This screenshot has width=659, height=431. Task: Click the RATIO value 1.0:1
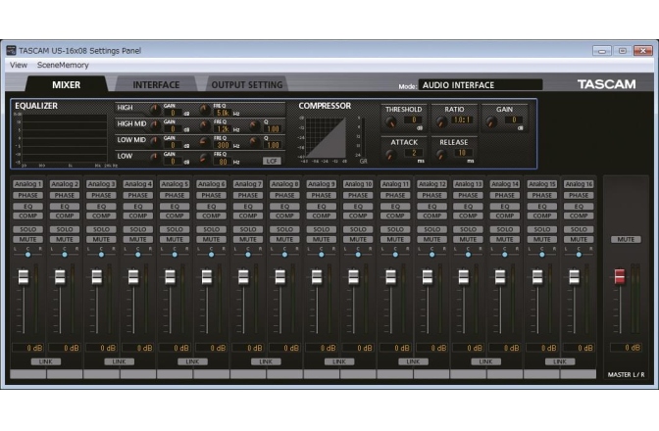click(462, 120)
